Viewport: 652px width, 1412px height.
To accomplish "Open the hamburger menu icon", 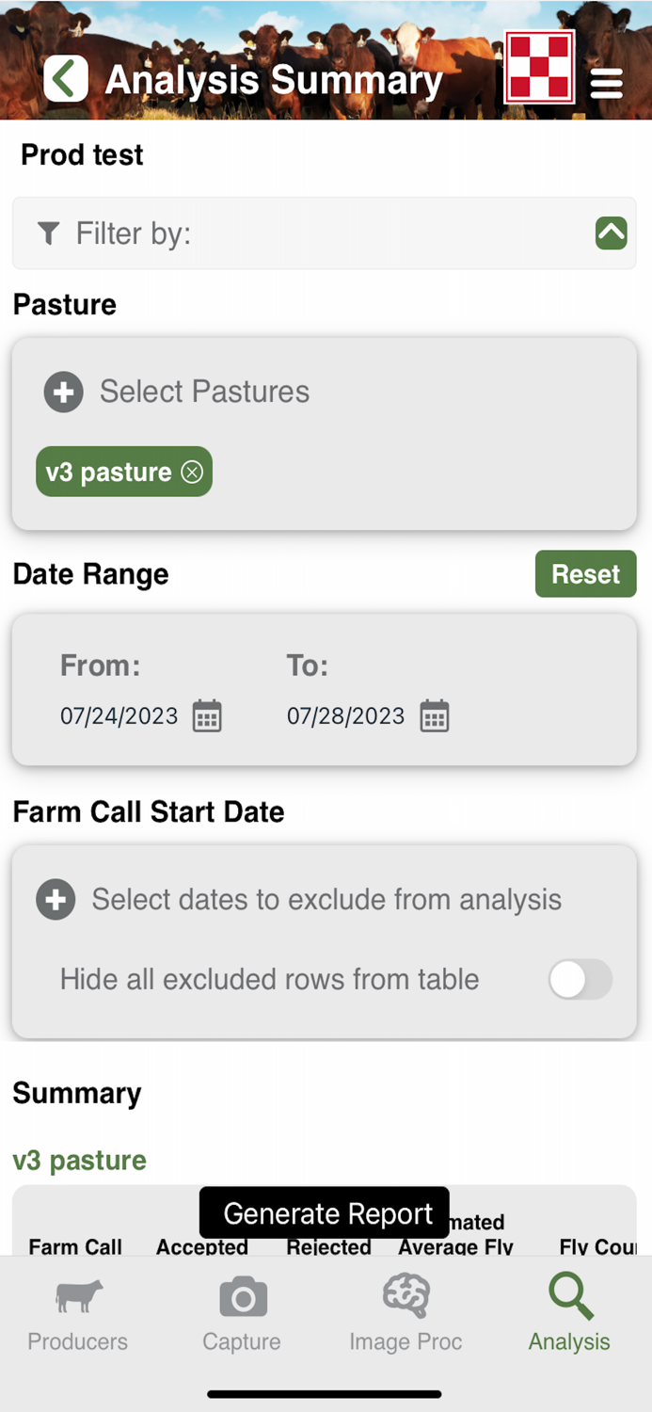I will tap(607, 83).
